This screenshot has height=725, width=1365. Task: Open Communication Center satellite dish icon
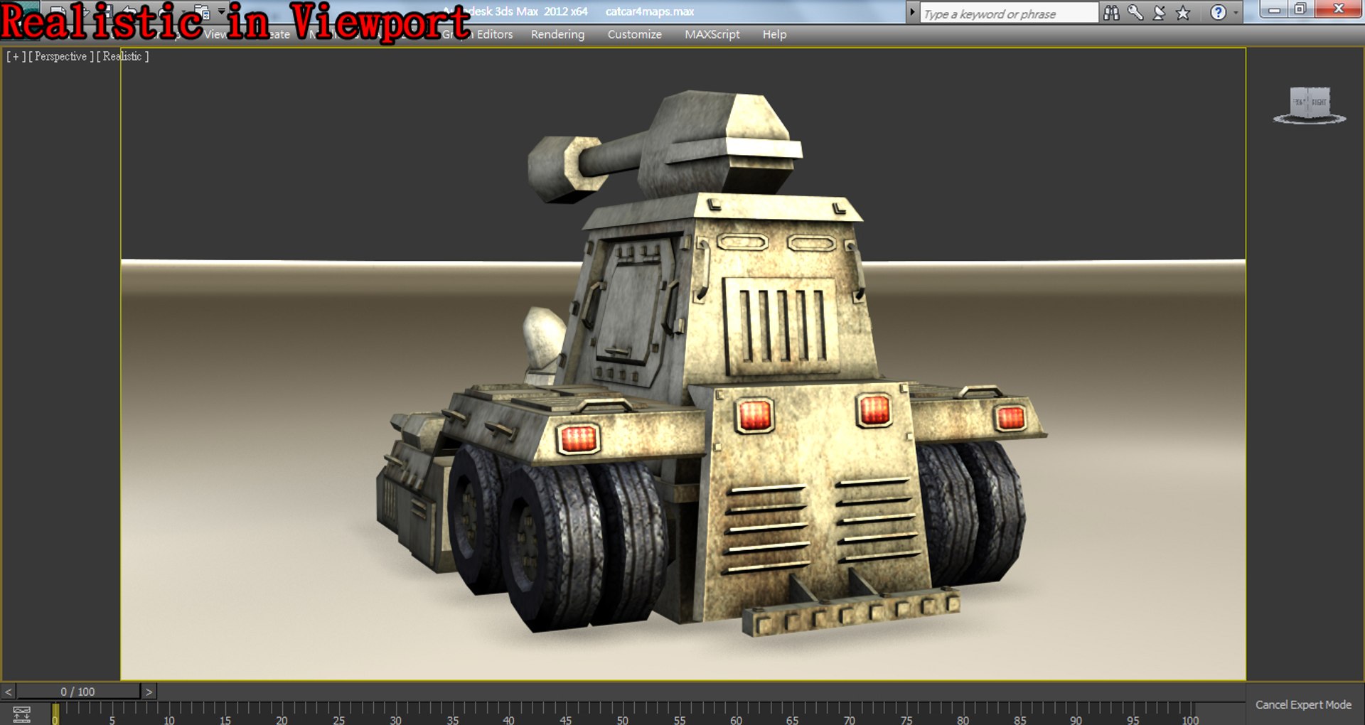coord(1159,13)
